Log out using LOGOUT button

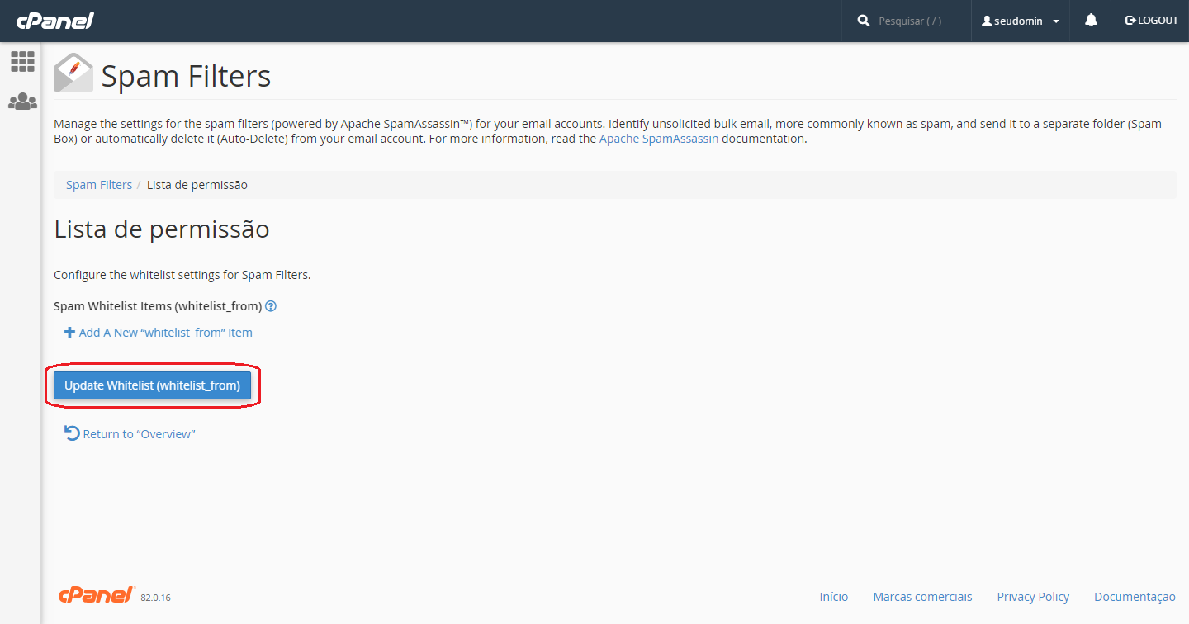point(1151,21)
